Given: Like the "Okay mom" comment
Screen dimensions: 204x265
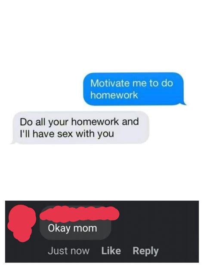Looking at the screenshot, I should click(x=111, y=251).
